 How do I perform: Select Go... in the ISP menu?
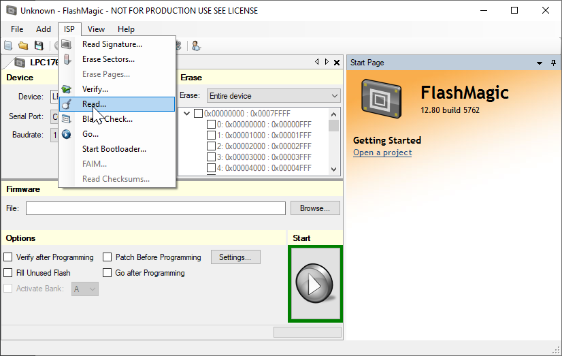(117, 134)
